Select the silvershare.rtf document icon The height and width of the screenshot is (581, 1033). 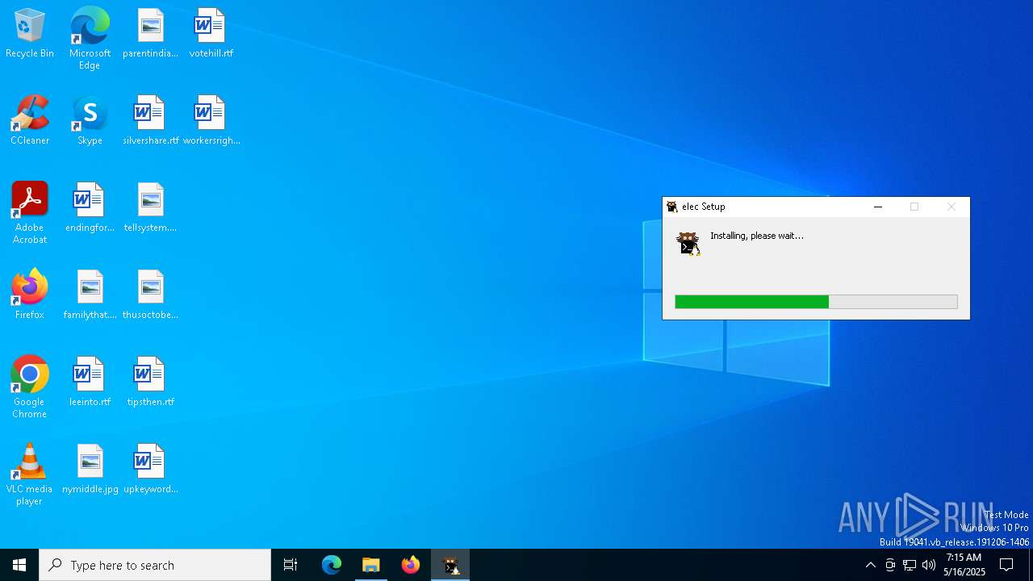coord(150,121)
